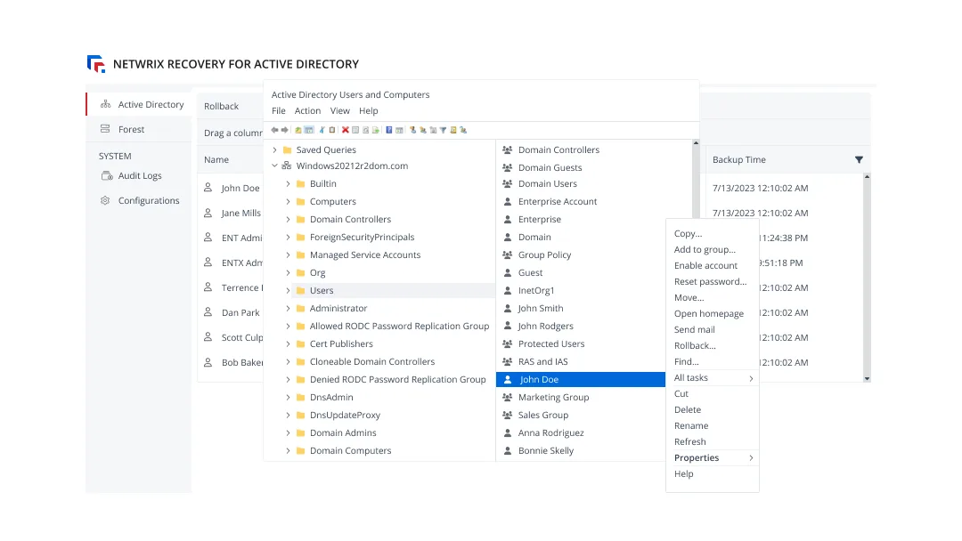Expand the All tasks submenu arrow
This screenshot has width=962, height=541.
(x=751, y=379)
